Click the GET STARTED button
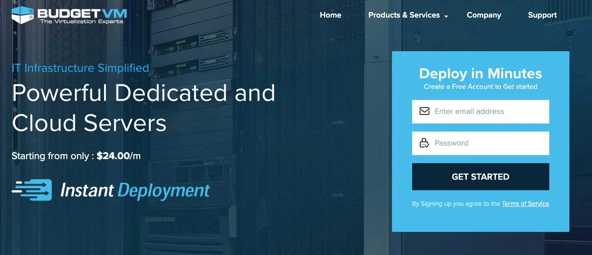The image size is (592, 255). 480,177
